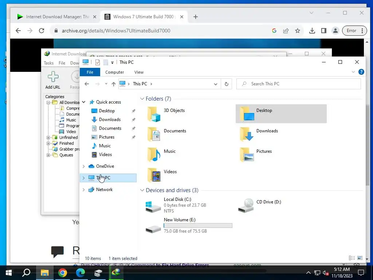Viewport: 373px width, 280px height.
Task: Open the address bar history dropdown
Action: tap(216, 84)
